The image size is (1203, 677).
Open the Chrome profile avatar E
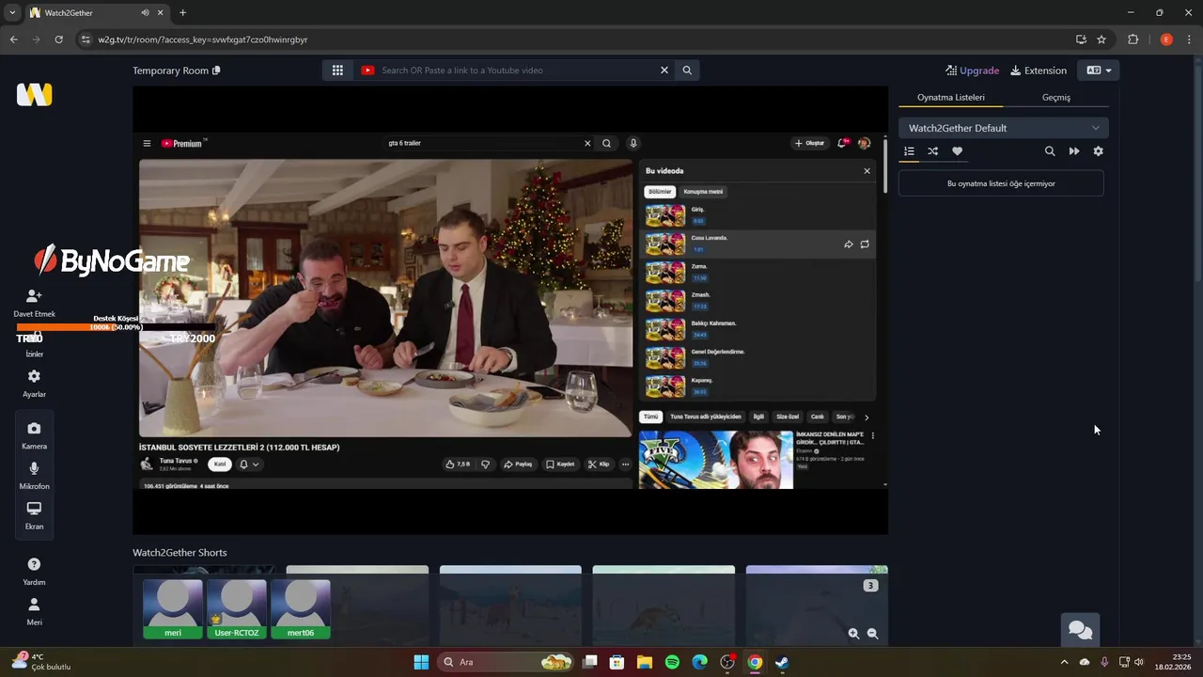(1166, 39)
